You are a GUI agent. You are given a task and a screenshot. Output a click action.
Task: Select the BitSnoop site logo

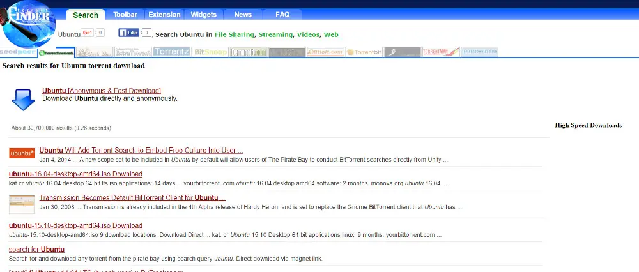[210, 52]
